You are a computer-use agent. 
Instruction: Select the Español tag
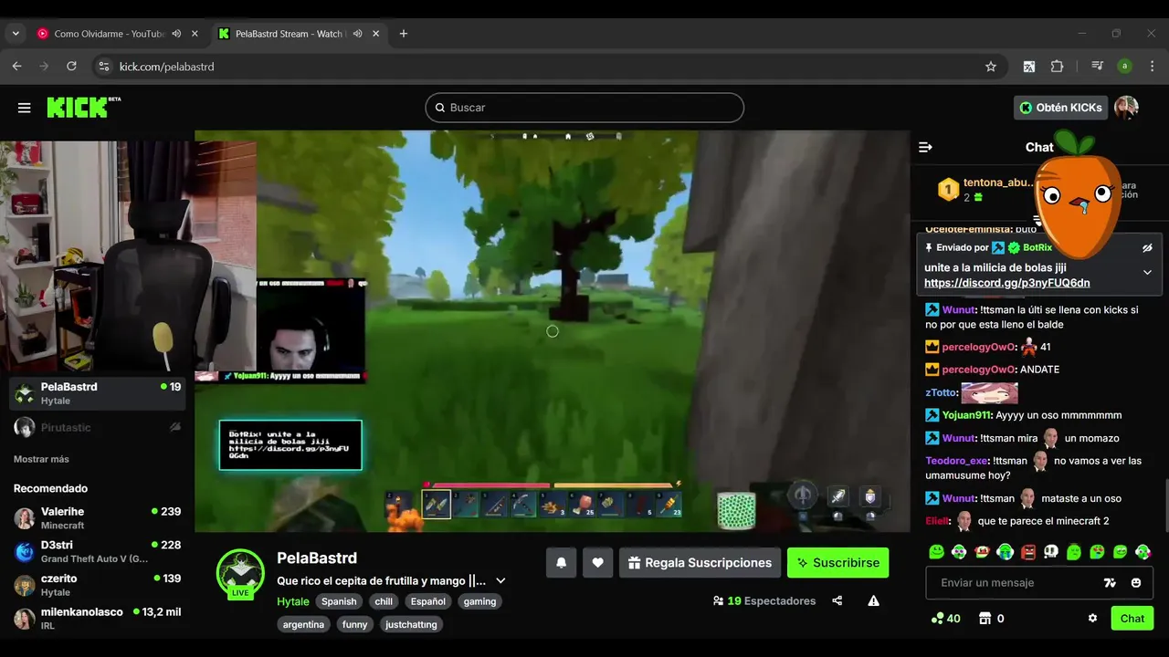coord(427,601)
